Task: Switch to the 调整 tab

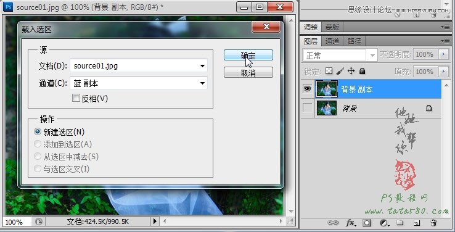Action: click(311, 27)
